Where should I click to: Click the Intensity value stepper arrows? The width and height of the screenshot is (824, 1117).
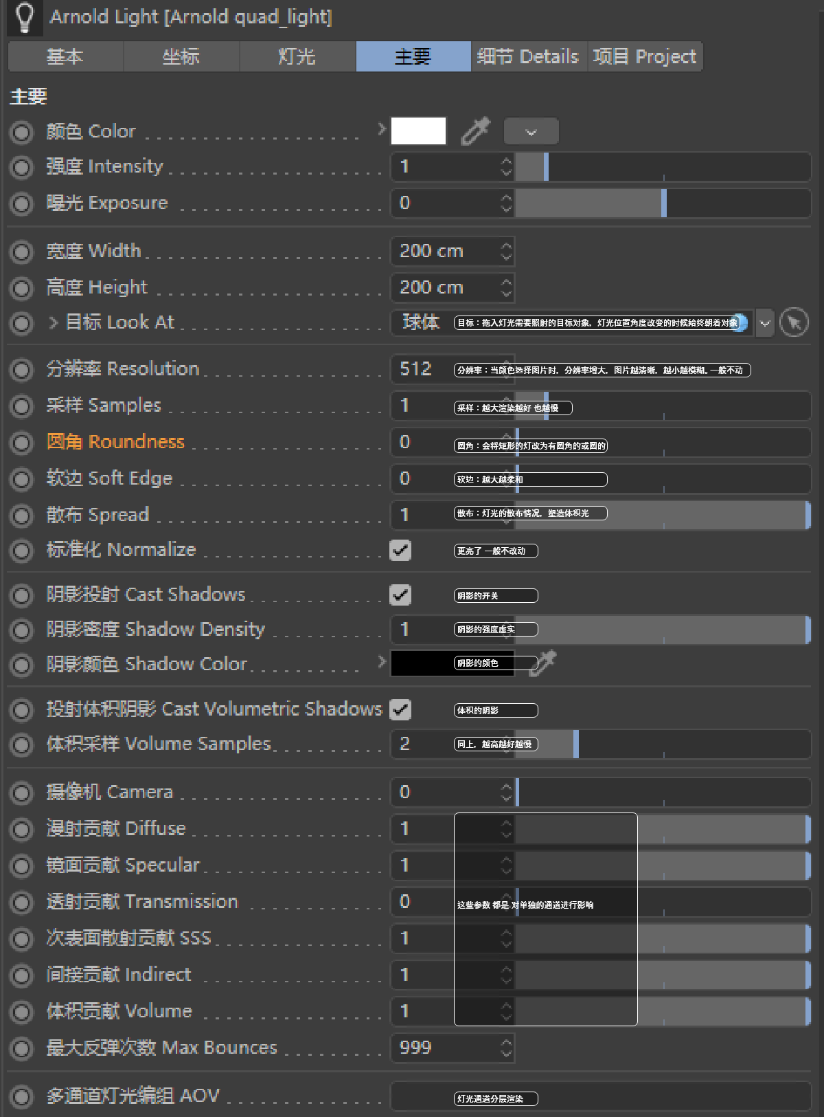coord(507,166)
